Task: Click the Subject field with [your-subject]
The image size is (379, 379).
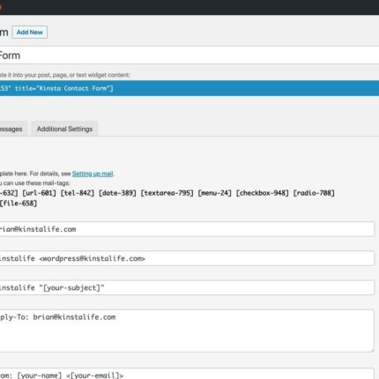Action: tap(187, 287)
